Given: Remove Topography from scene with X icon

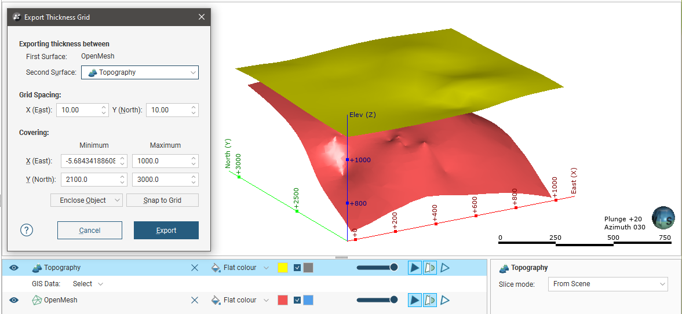Looking at the screenshot, I should tap(195, 268).
